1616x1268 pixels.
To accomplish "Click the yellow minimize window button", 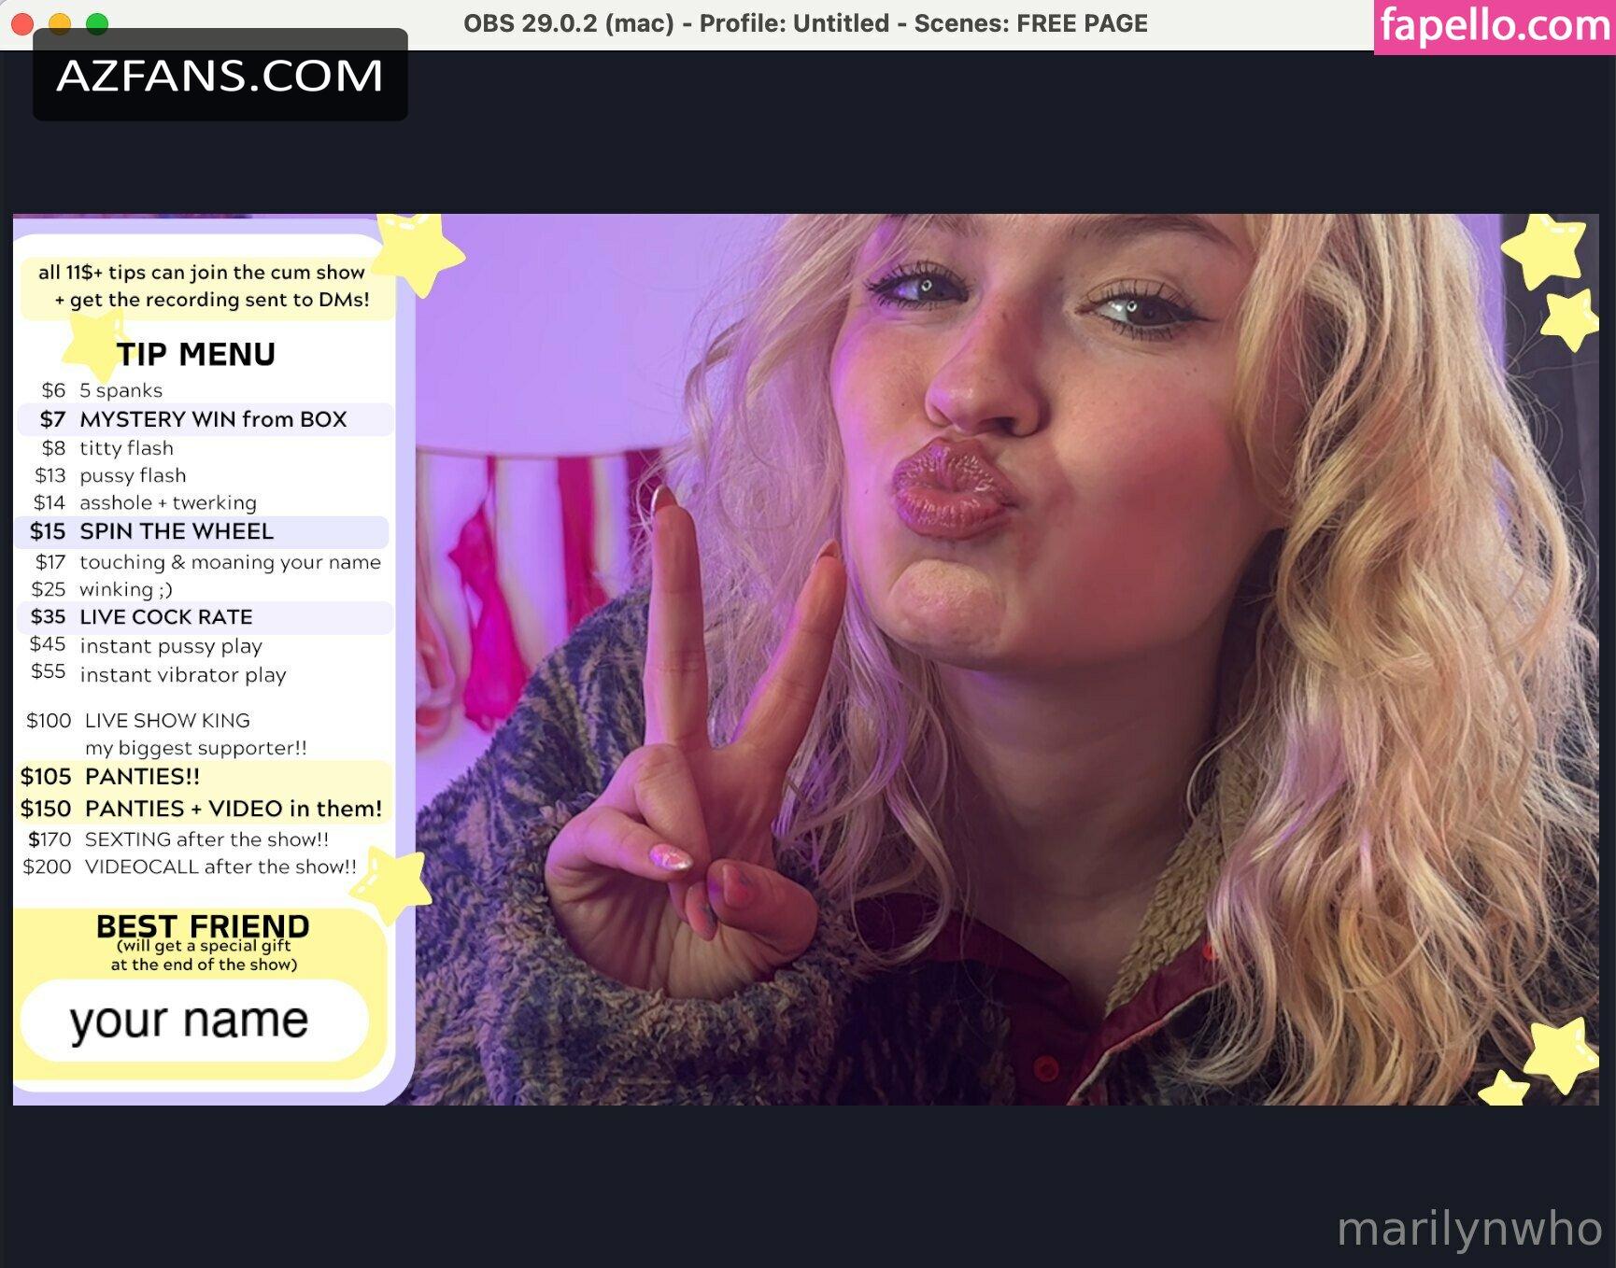I will (60, 23).
